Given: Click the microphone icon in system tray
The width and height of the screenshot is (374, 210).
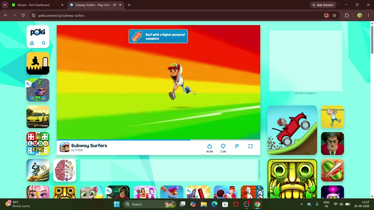Looking at the screenshot, I should pyautogui.click(x=317, y=204).
